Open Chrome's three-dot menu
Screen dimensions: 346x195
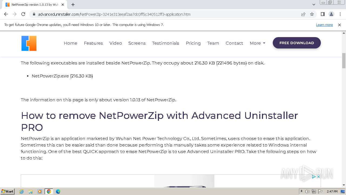(340, 14)
